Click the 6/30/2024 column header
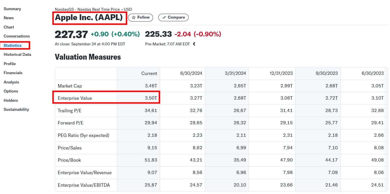Viewport: 390px width, 194px height. 191,73
